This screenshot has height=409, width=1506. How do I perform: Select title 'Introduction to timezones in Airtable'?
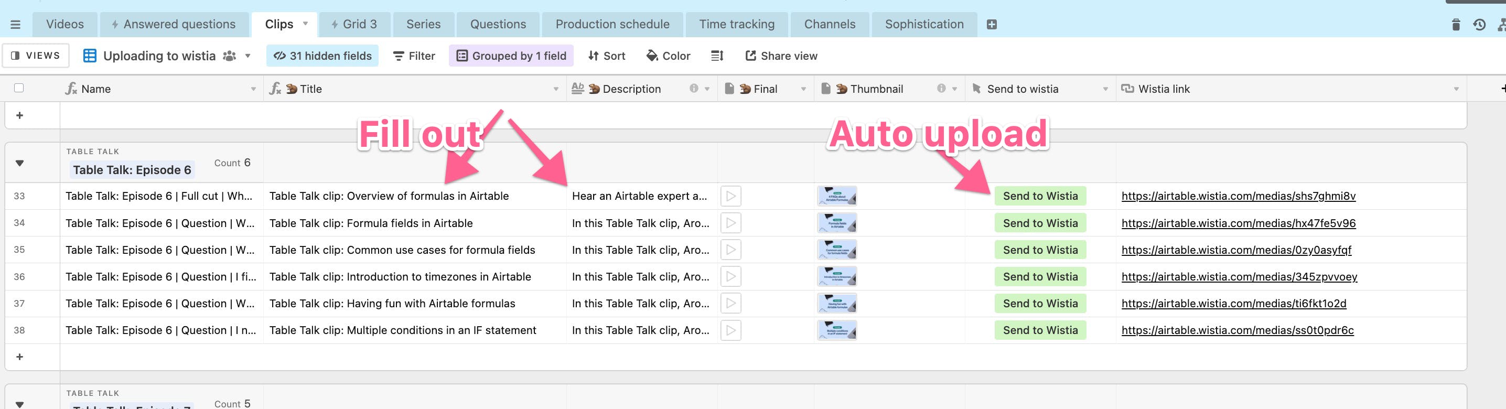[x=400, y=277]
